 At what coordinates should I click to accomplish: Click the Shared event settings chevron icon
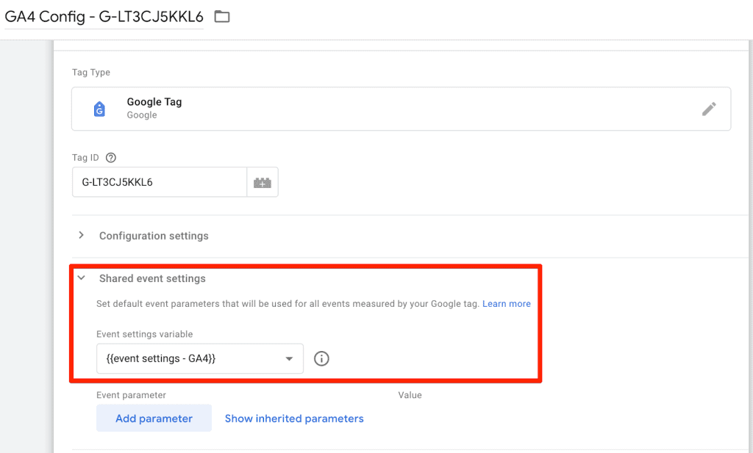click(x=81, y=278)
